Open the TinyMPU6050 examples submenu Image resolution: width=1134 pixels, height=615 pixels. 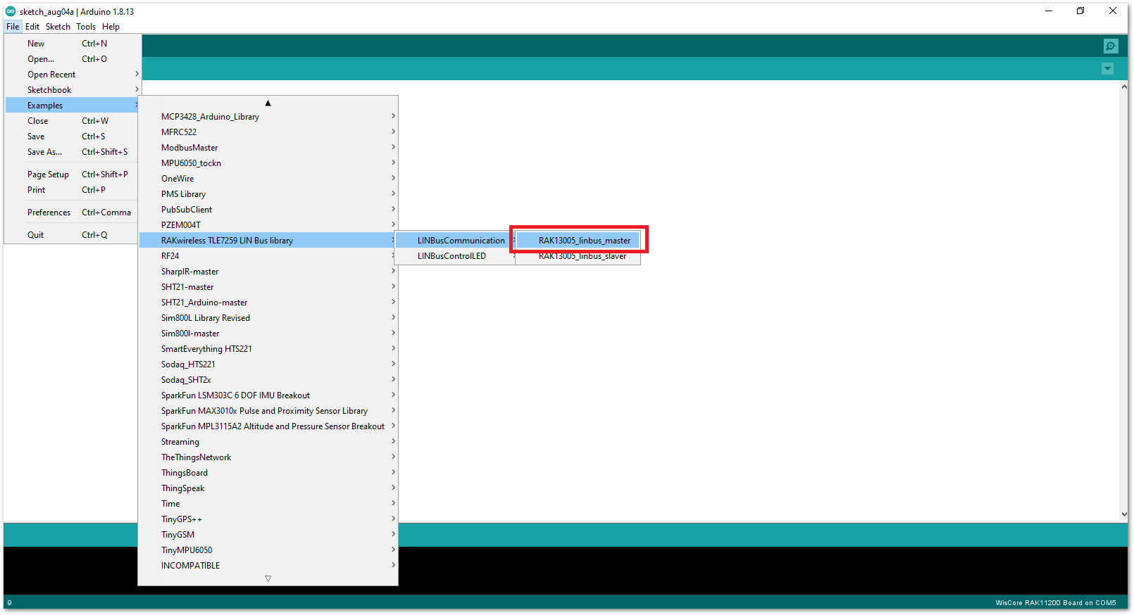[x=268, y=550]
